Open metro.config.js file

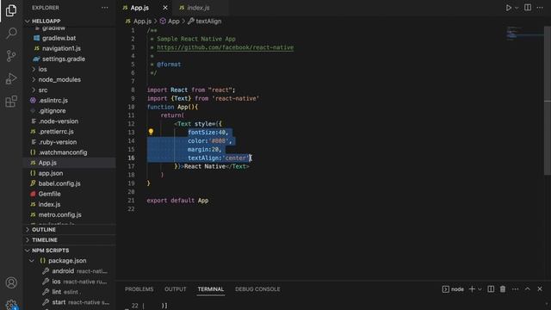pos(70,214)
